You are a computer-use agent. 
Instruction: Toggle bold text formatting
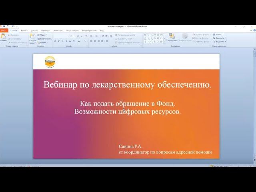pos(55,41)
